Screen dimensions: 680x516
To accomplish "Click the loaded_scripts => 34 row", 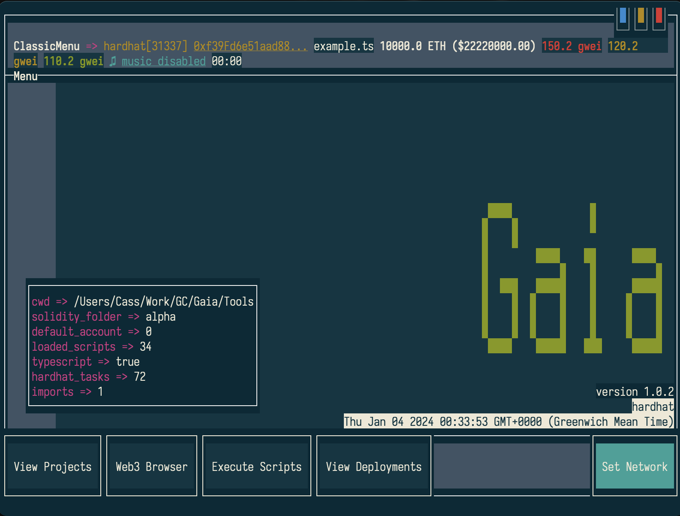I will tap(92, 346).
